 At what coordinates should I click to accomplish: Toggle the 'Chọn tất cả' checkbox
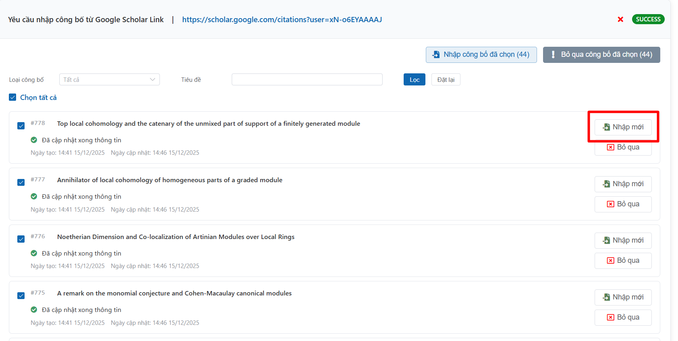tap(12, 98)
